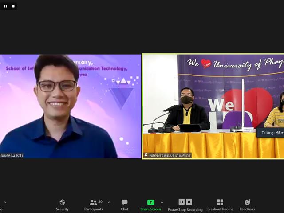Click the Share Screen text label
284x213 pixels.
(x=151, y=209)
